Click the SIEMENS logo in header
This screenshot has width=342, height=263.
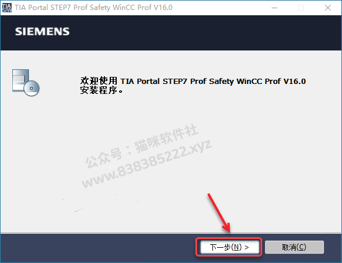42,32
